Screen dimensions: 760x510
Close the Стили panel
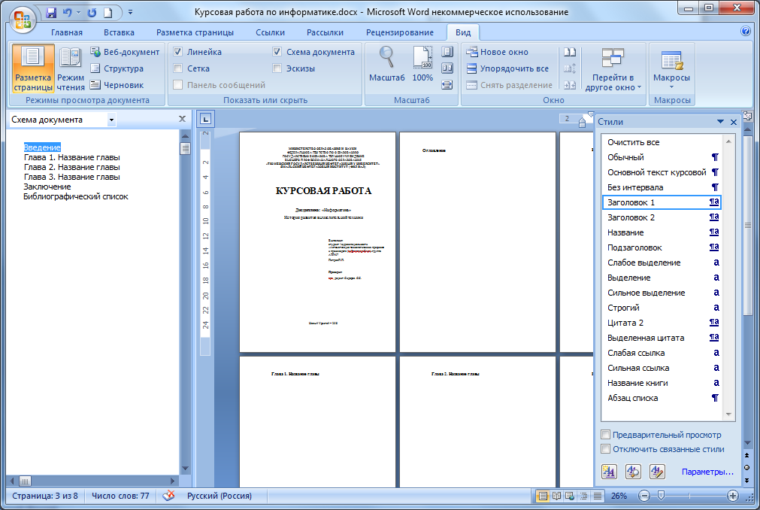(734, 122)
